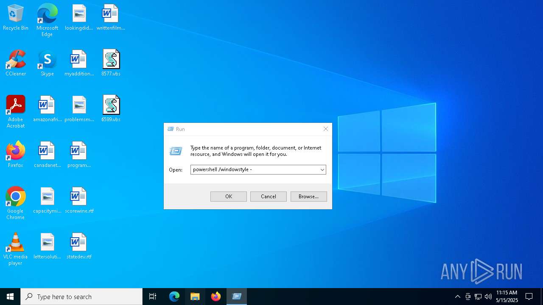This screenshot has height=305, width=543.
Task: Select the lettersoluti... image file icon
Action: pos(47,246)
